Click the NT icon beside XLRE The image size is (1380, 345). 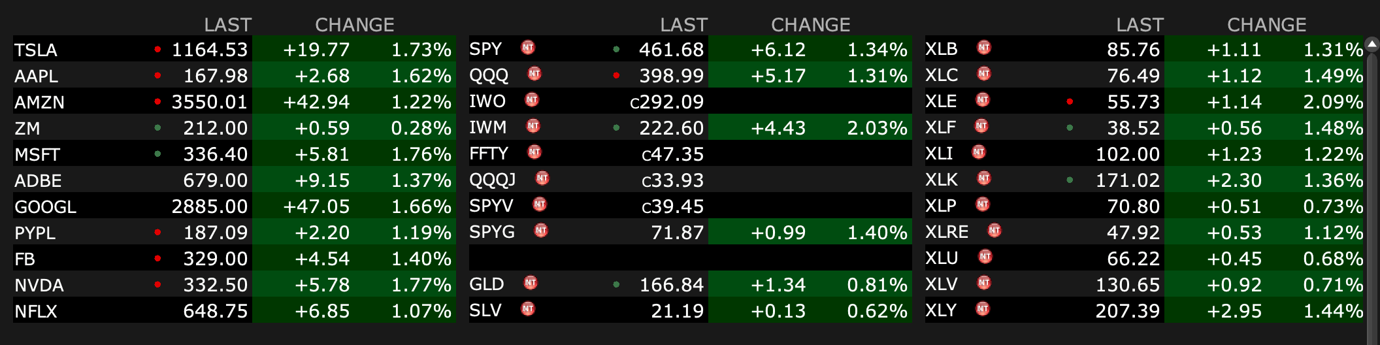click(994, 231)
